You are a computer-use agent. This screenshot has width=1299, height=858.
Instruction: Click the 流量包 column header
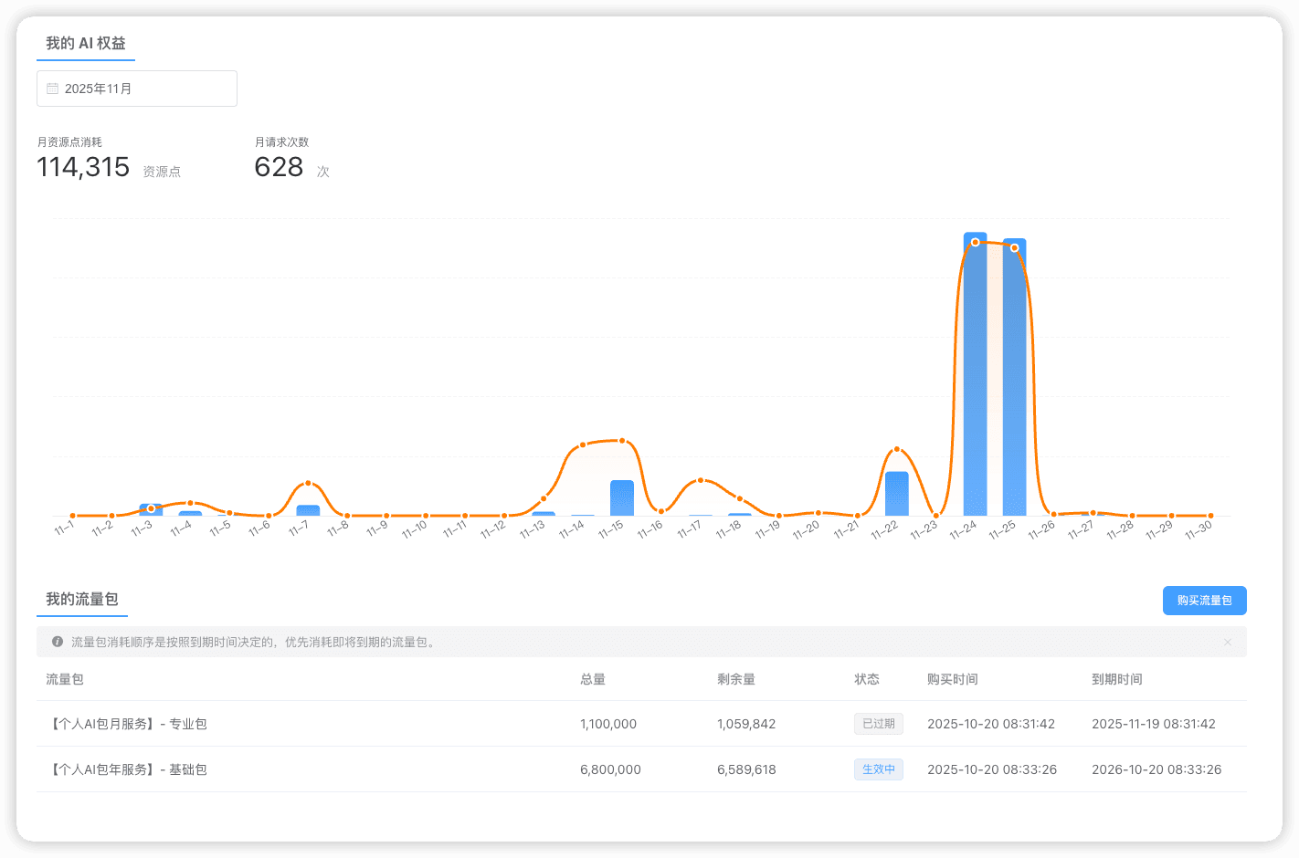[65, 679]
